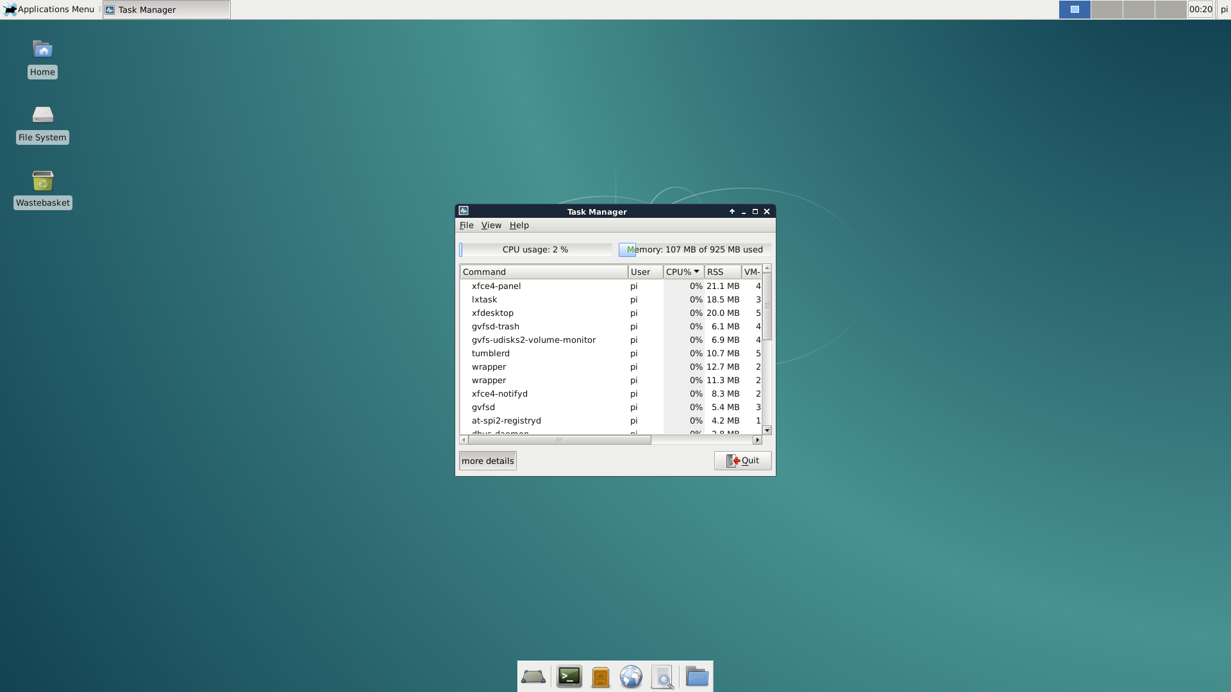Click the Memory usage progress bar
Image resolution: width=1231 pixels, height=692 pixels.
(694, 249)
